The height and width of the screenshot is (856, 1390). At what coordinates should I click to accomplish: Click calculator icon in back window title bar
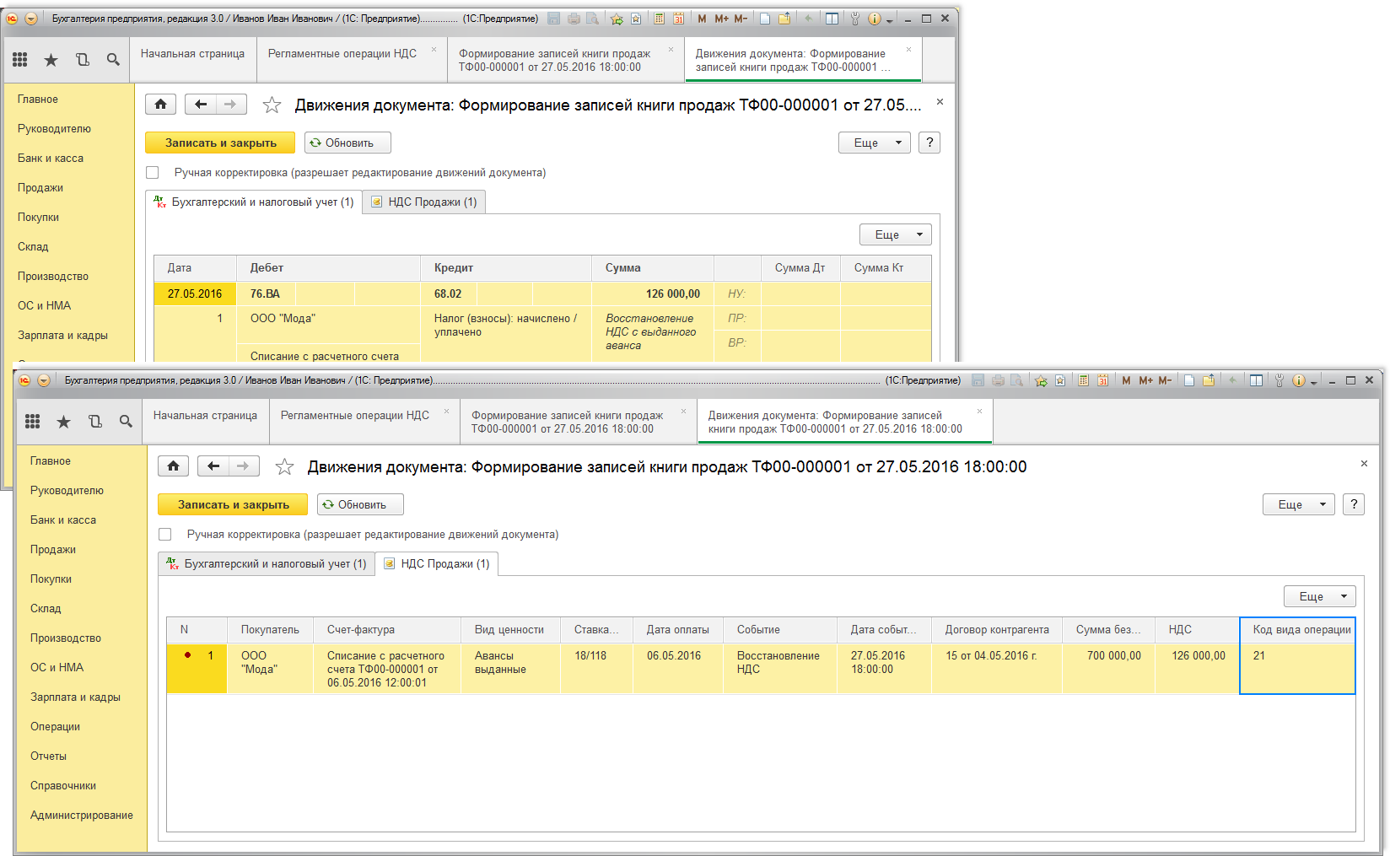point(660,19)
